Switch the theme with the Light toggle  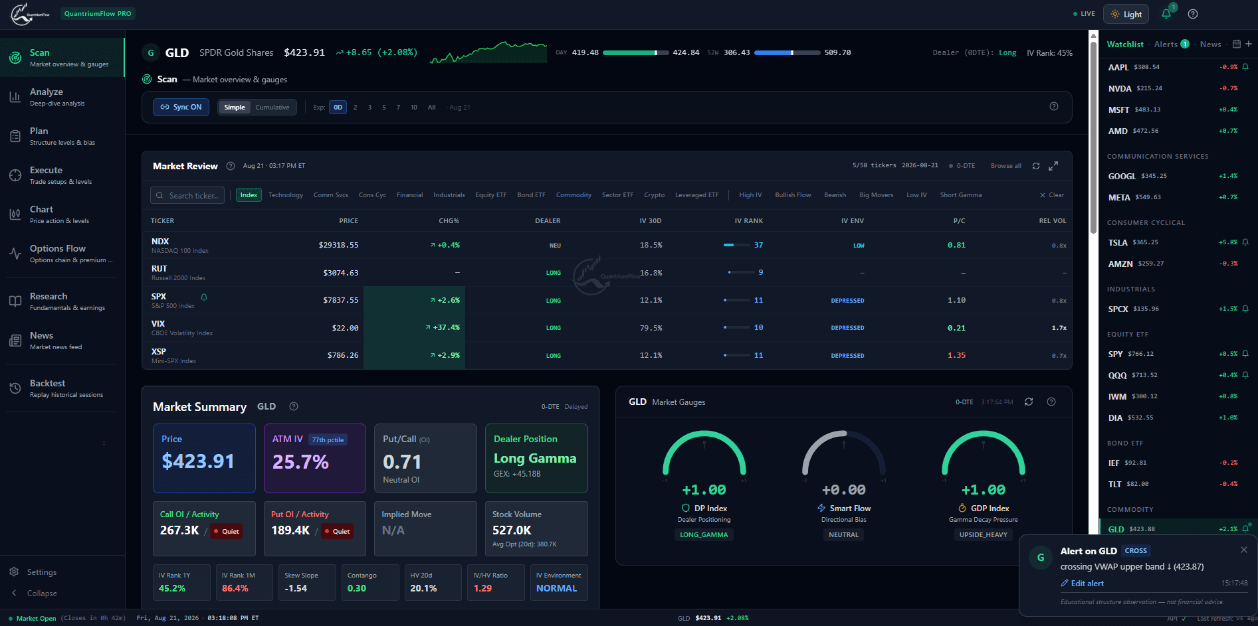click(1126, 14)
